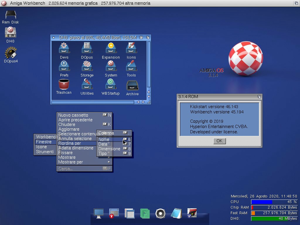Select Dimensione sort option
Viewport: 300px width, 225px height.
point(109,149)
